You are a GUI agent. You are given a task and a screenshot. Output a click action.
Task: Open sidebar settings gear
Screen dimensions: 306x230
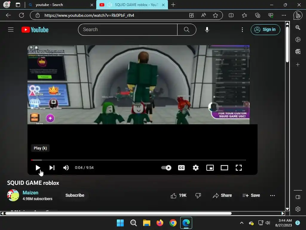pyautogui.click(x=298, y=209)
